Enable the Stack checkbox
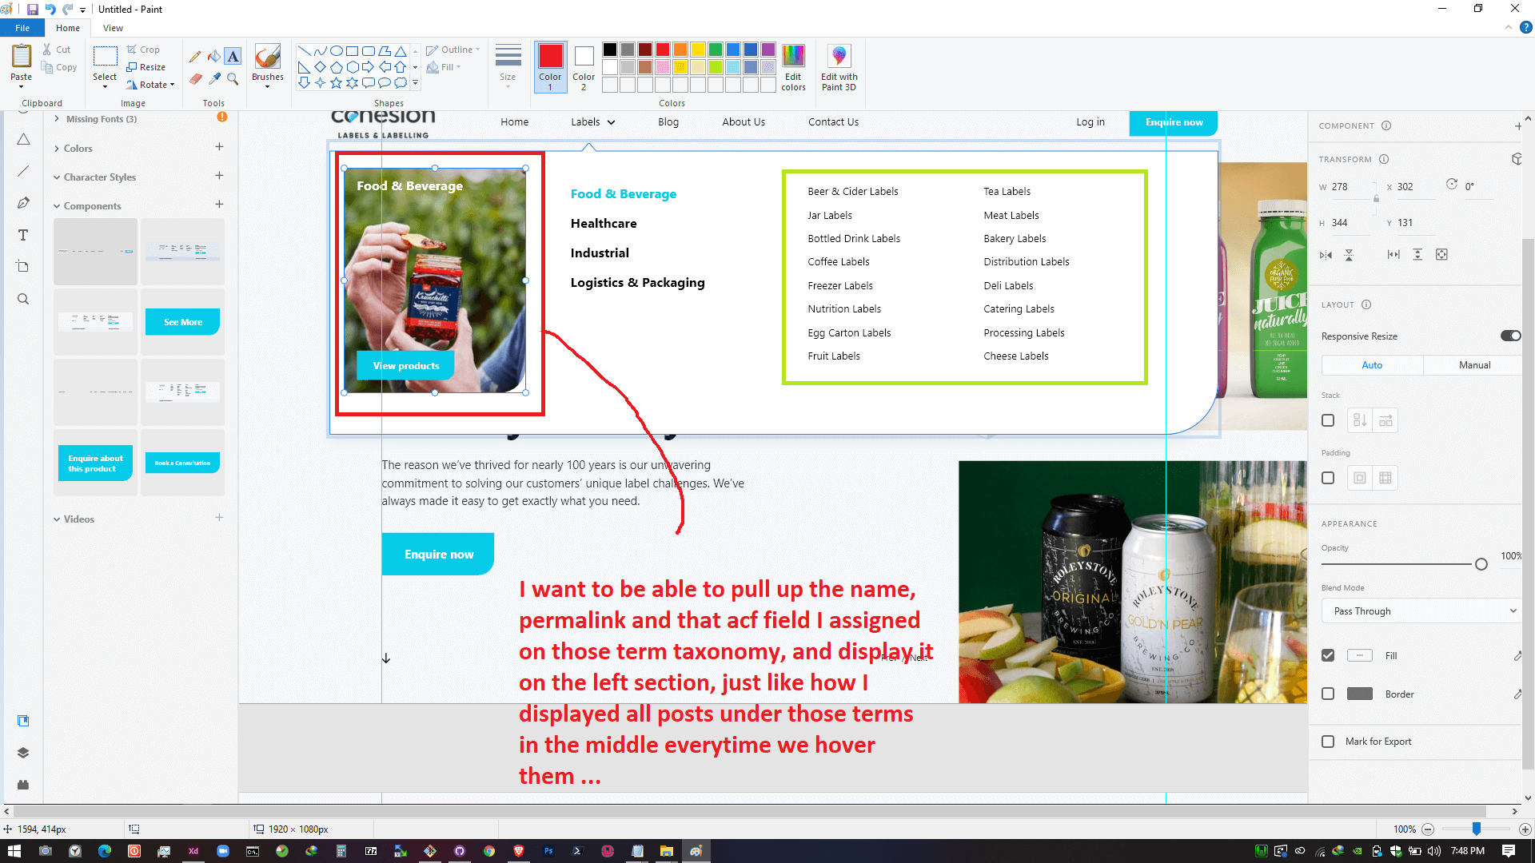Screen dimensions: 1535x863 point(1328,420)
